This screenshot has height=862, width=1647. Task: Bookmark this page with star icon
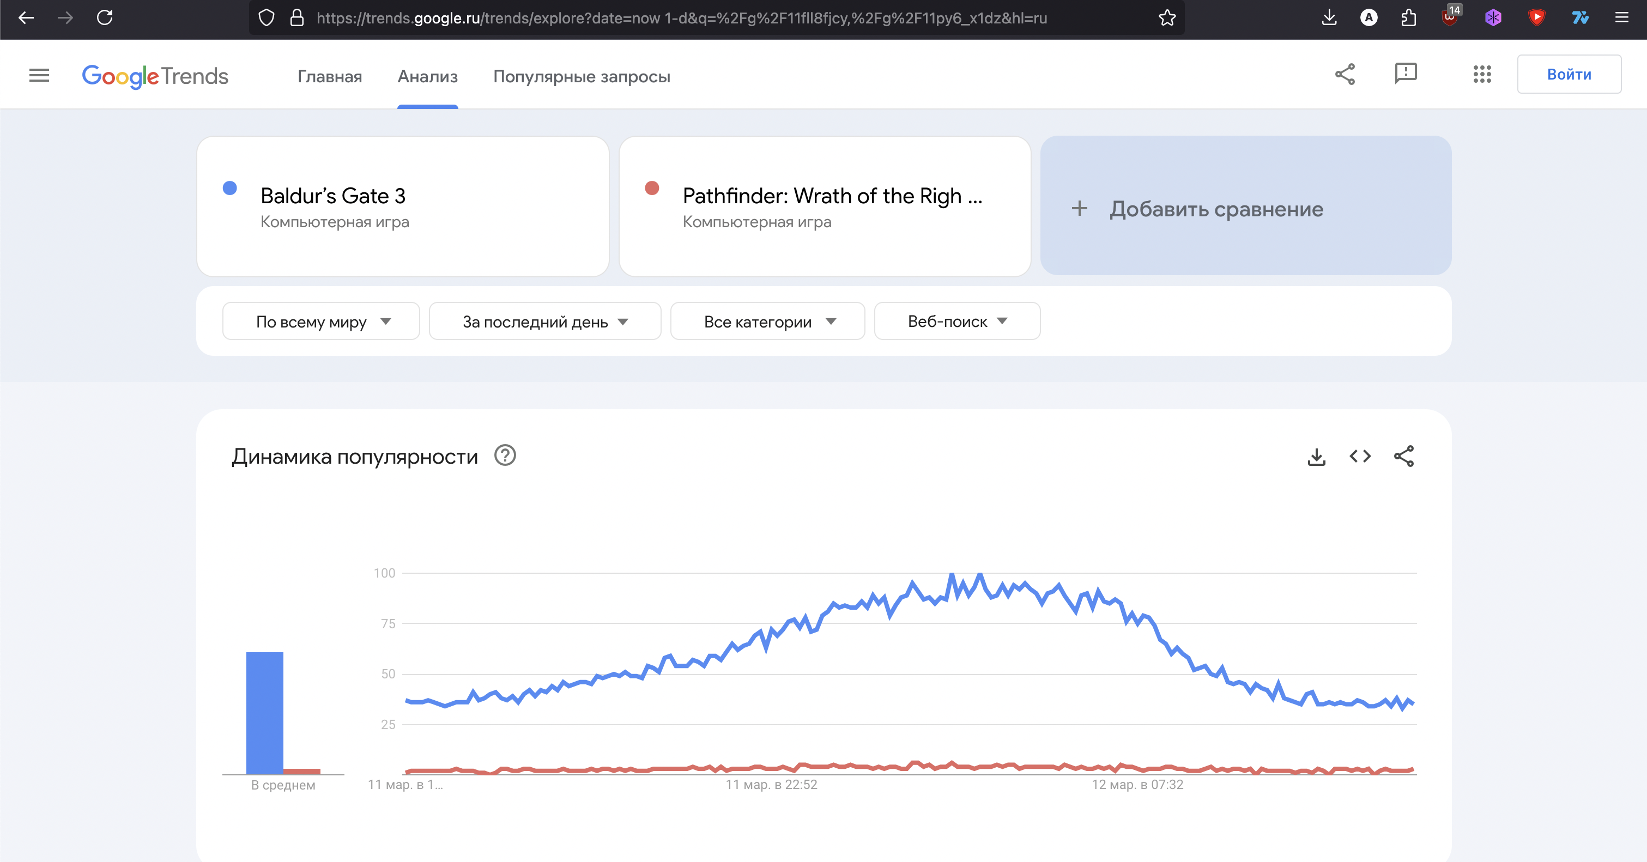(x=1167, y=18)
